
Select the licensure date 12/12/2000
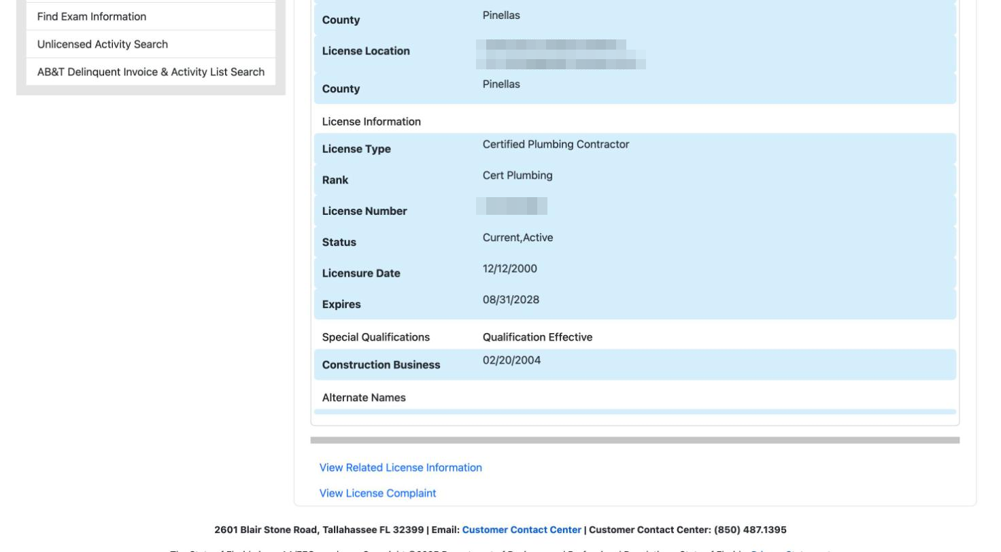[x=509, y=269]
